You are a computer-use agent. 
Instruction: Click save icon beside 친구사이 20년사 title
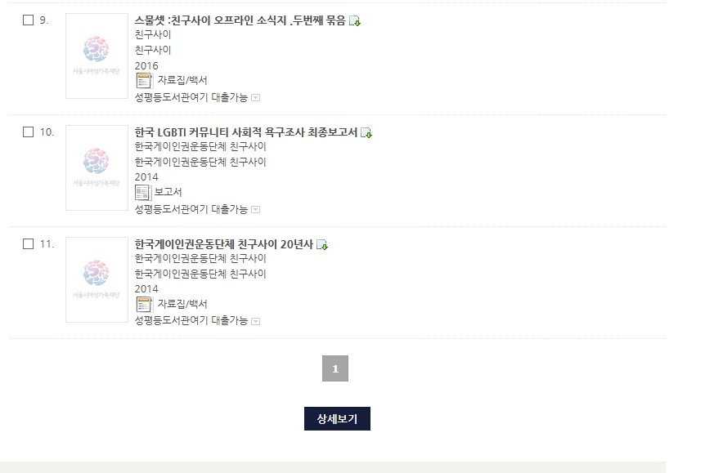[x=322, y=245]
